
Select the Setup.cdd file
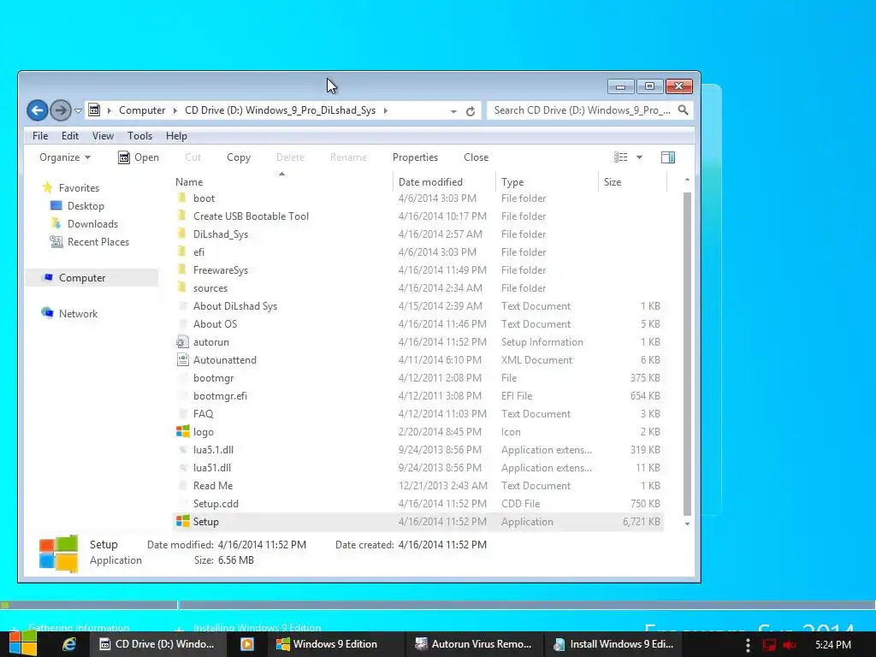click(x=216, y=503)
